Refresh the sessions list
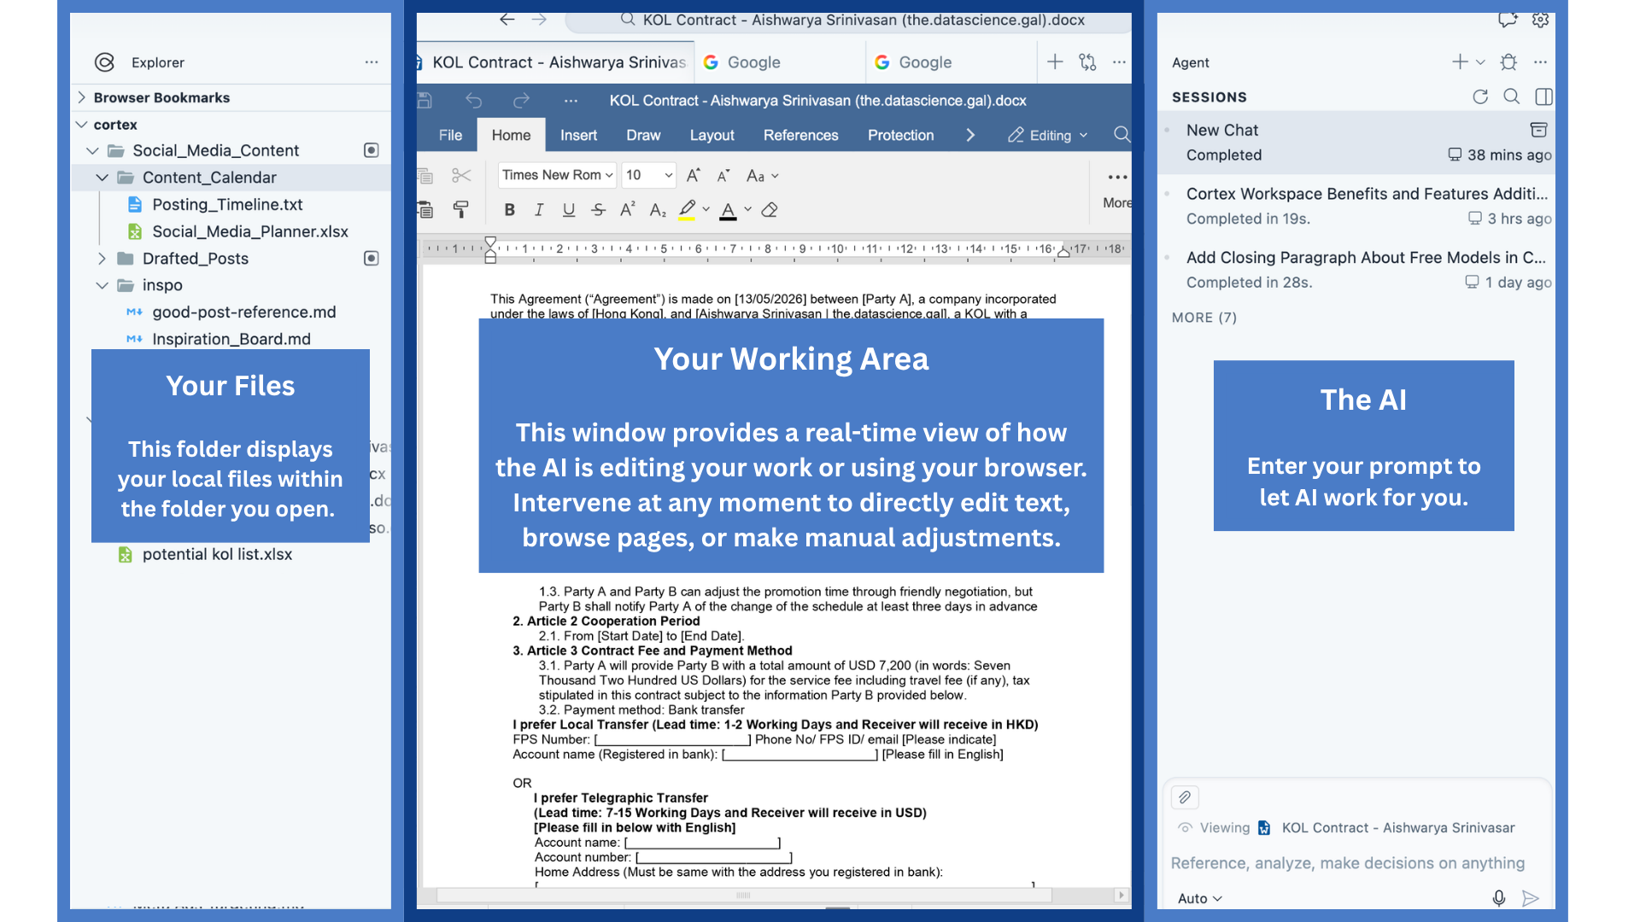The width and height of the screenshot is (1640, 922). click(x=1480, y=96)
